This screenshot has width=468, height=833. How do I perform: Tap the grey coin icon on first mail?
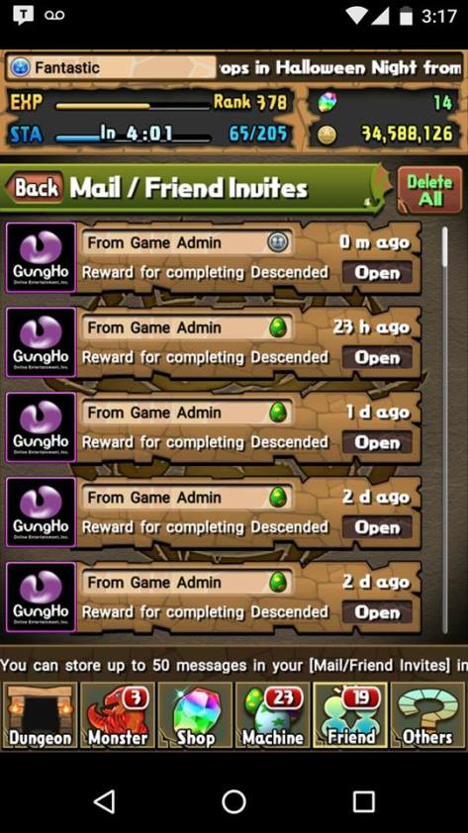pos(278,242)
